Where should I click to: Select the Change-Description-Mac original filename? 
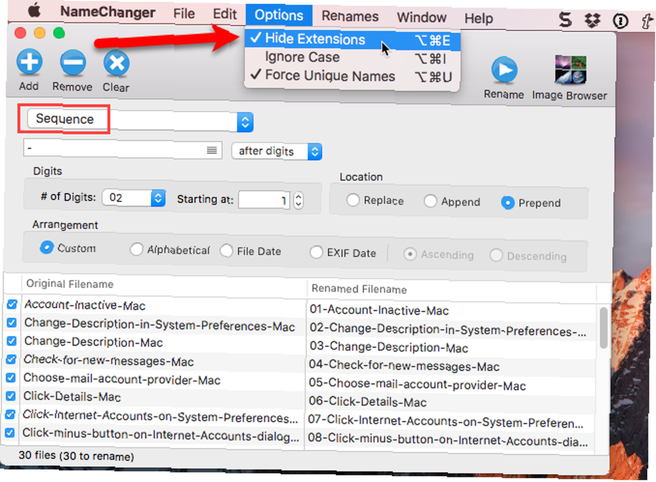click(93, 342)
